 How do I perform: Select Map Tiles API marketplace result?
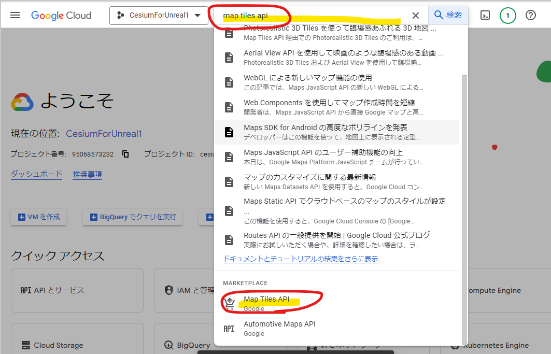click(x=336, y=304)
